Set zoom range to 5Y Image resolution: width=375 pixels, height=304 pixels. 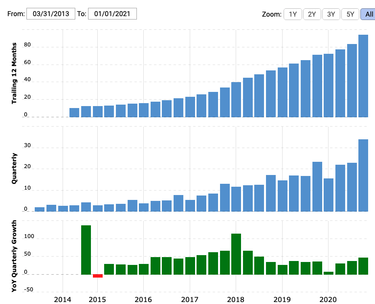(350, 14)
